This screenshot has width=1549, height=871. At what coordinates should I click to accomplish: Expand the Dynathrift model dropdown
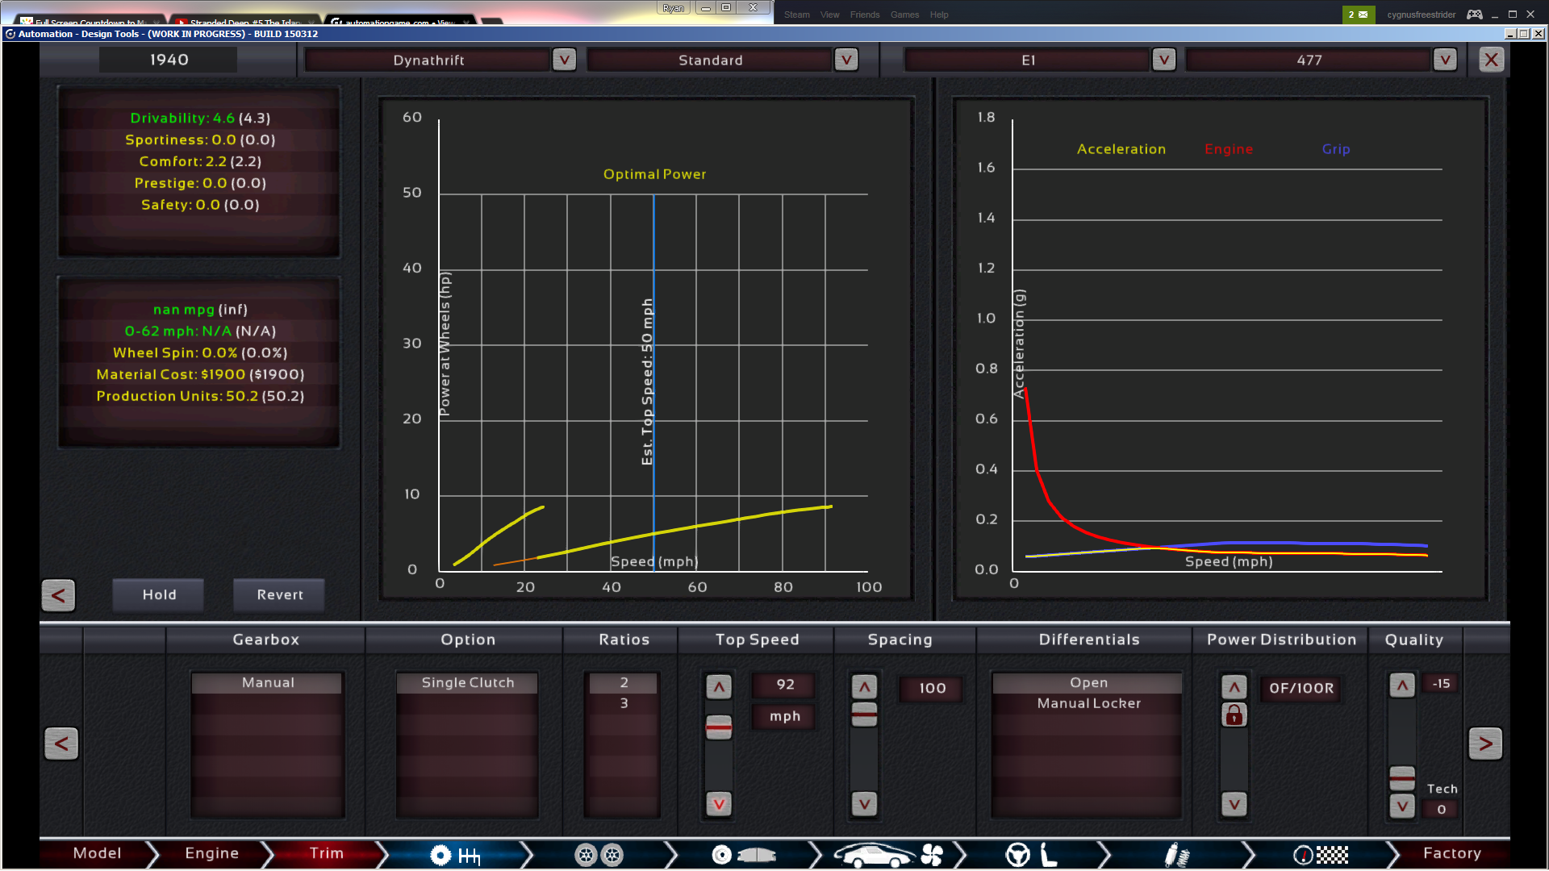(x=564, y=60)
